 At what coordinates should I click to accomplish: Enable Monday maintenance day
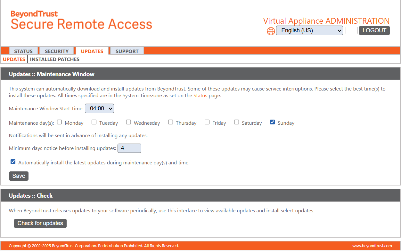59,122
